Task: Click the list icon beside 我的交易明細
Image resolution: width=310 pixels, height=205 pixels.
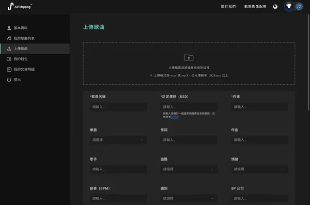Action: tap(9, 69)
